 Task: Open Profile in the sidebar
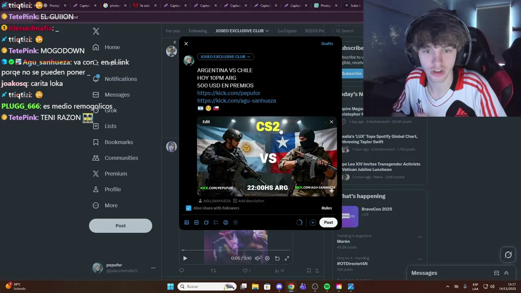[x=107, y=190]
